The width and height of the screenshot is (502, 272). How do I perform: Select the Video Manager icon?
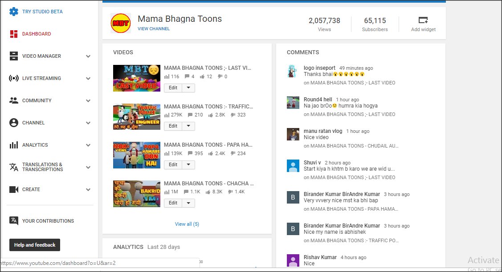tap(14, 56)
